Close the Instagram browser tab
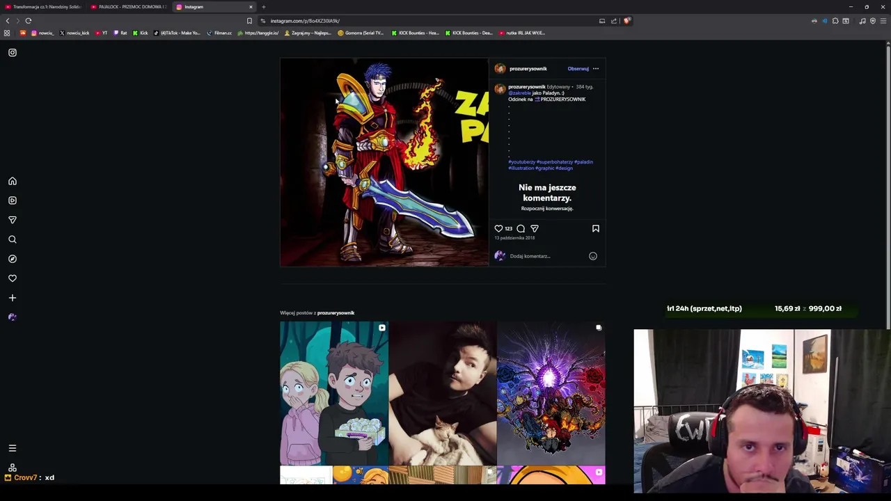 point(251,7)
